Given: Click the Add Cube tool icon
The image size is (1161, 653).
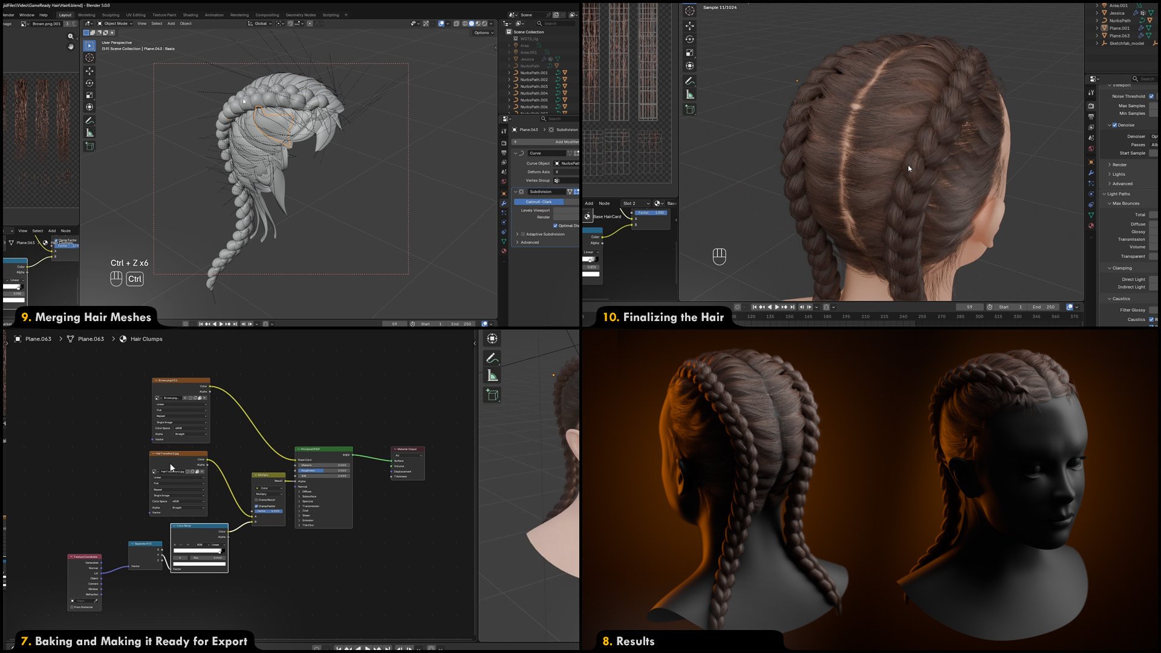Looking at the screenshot, I should [89, 146].
